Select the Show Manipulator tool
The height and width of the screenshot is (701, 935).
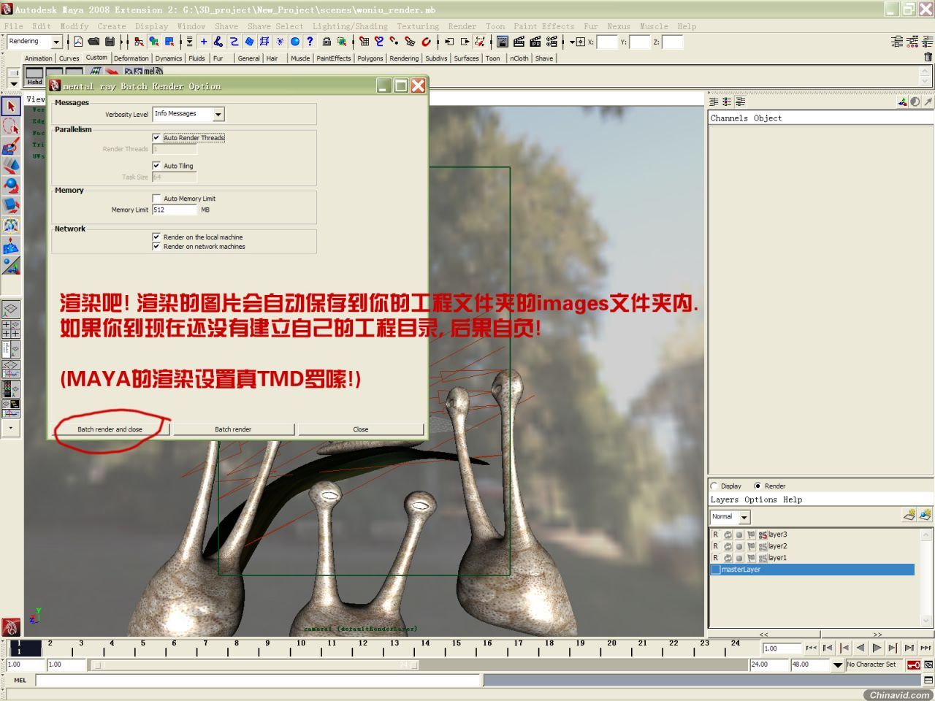coord(11,264)
